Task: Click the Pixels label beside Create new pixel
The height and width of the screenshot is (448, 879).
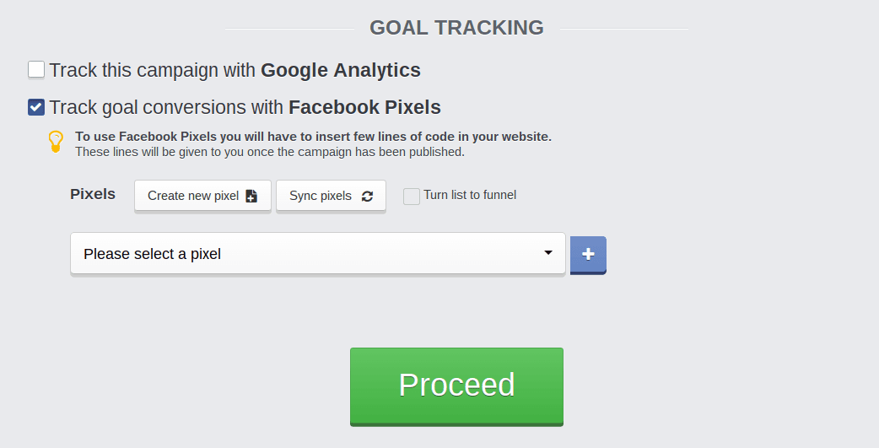Action: (x=93, y=194)
